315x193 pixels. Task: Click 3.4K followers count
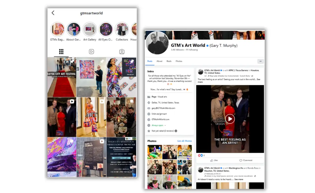click(x=177, y=50)
